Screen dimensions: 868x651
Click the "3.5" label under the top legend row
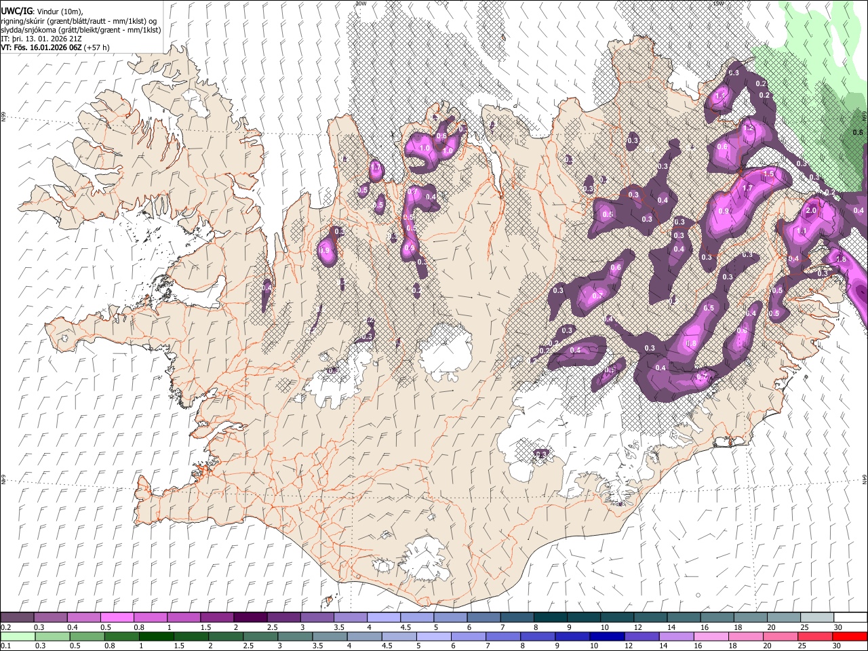tap(339, 627)
